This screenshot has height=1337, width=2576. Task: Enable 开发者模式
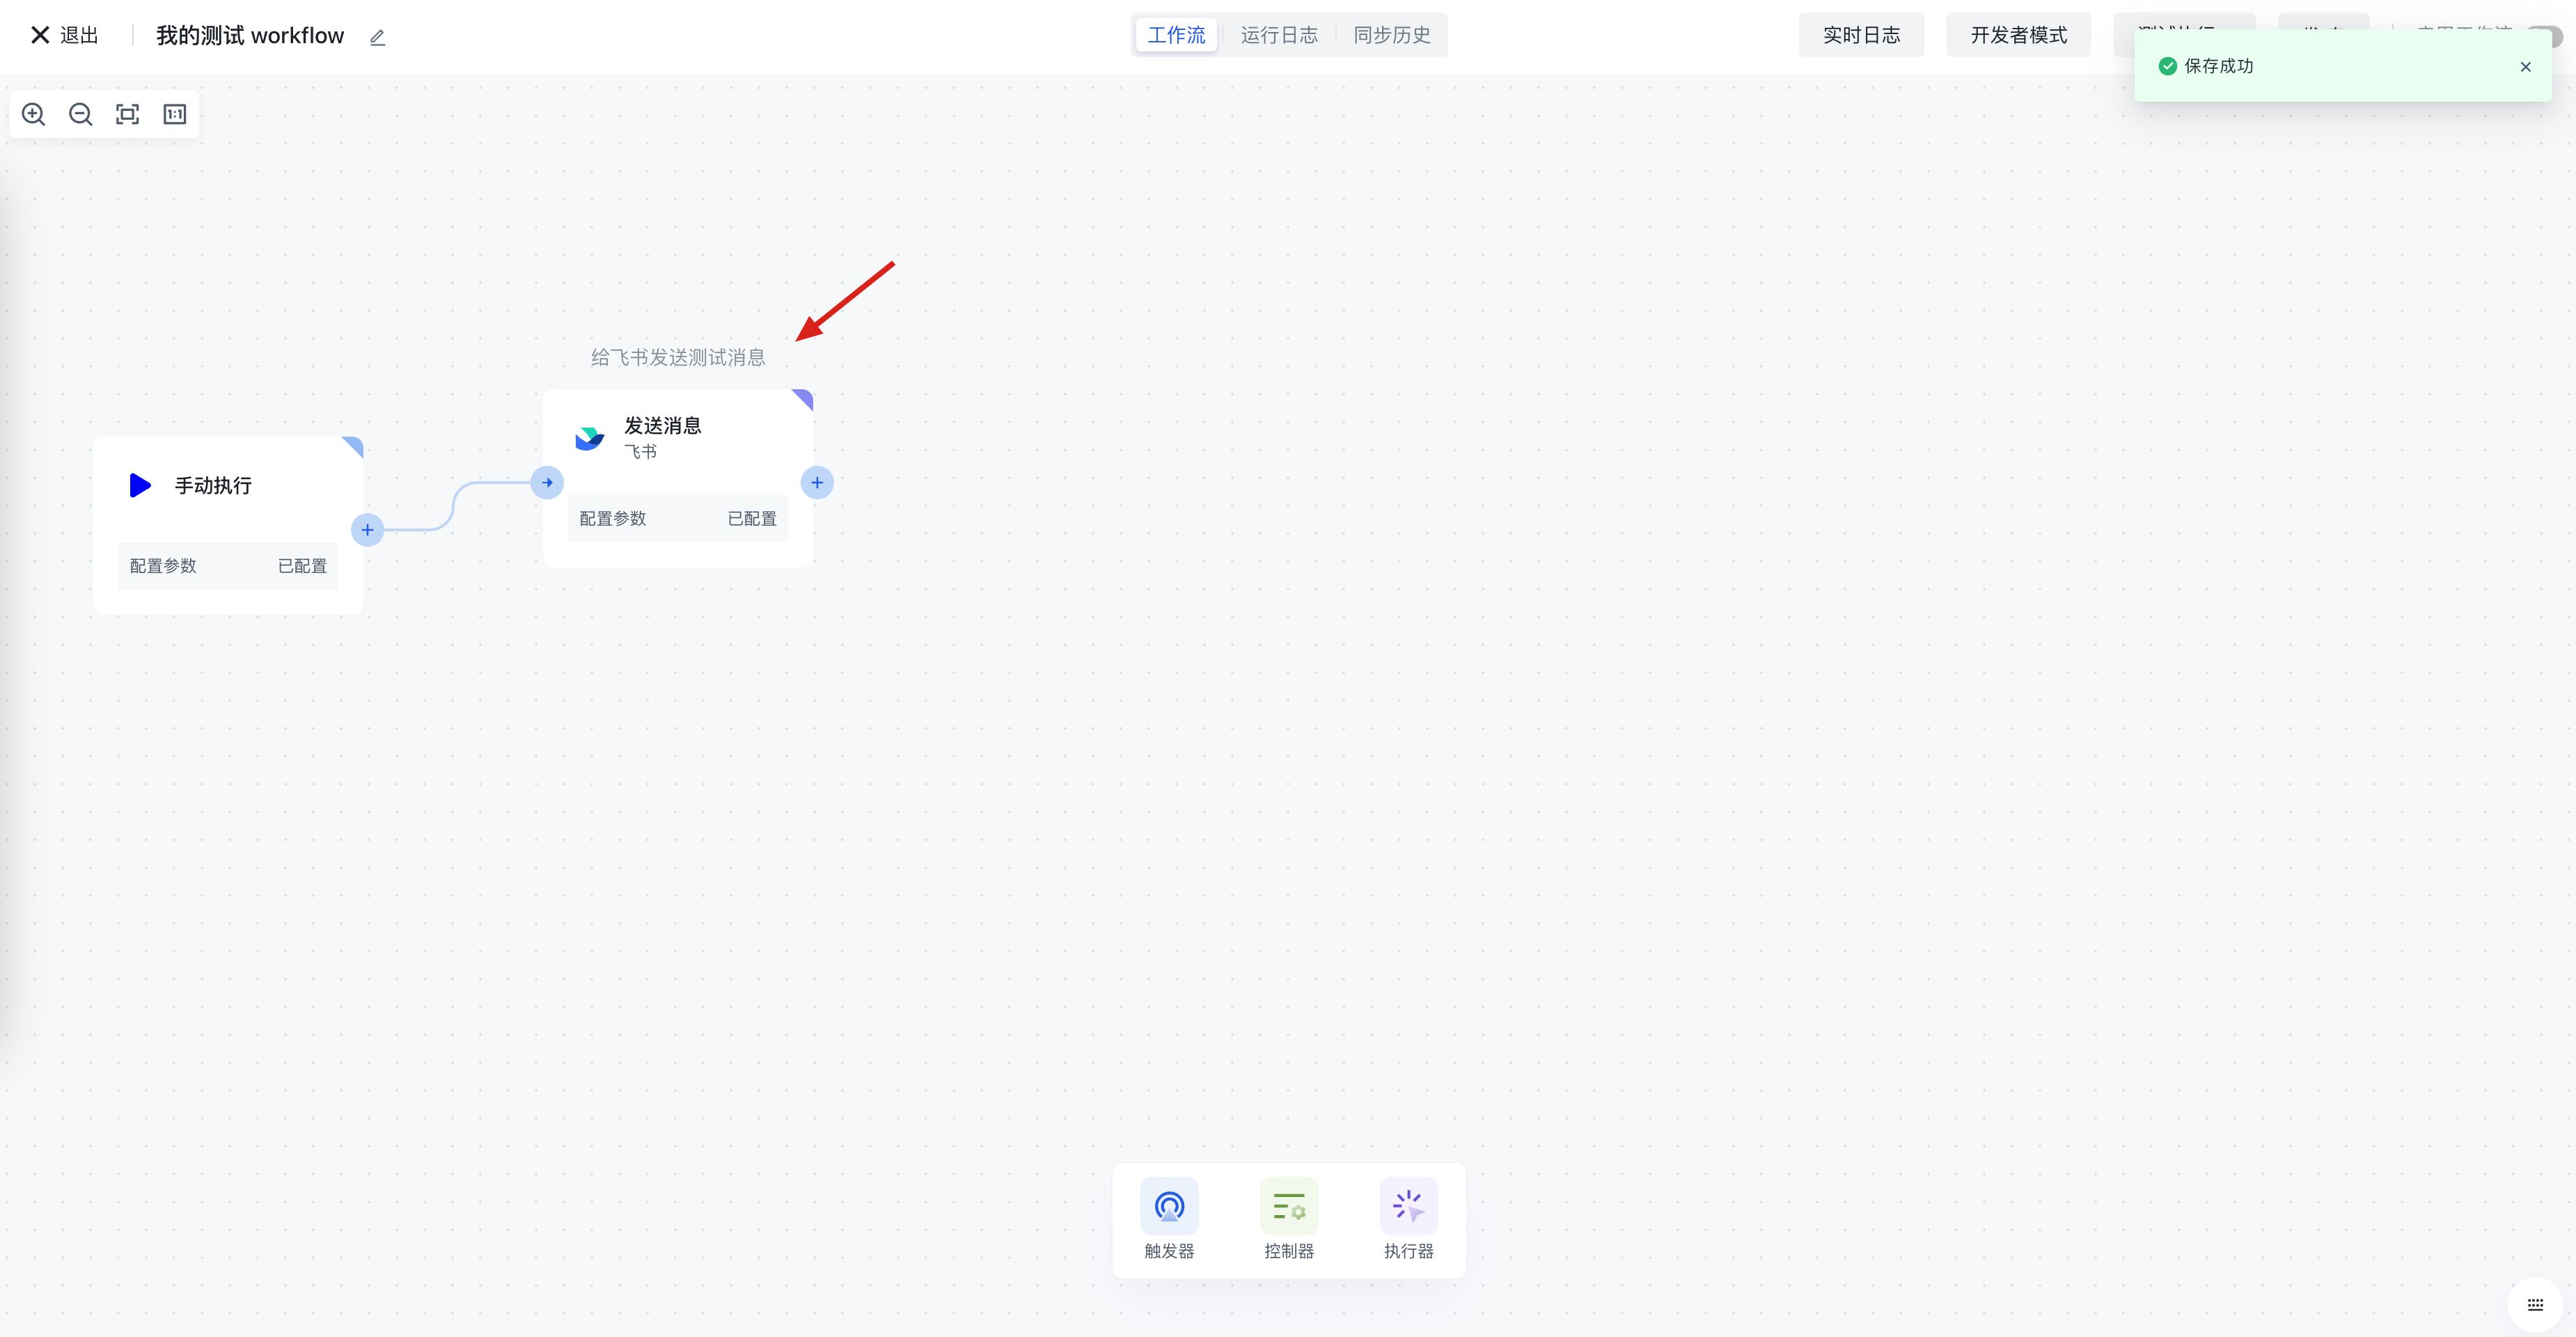[2018, 35]
